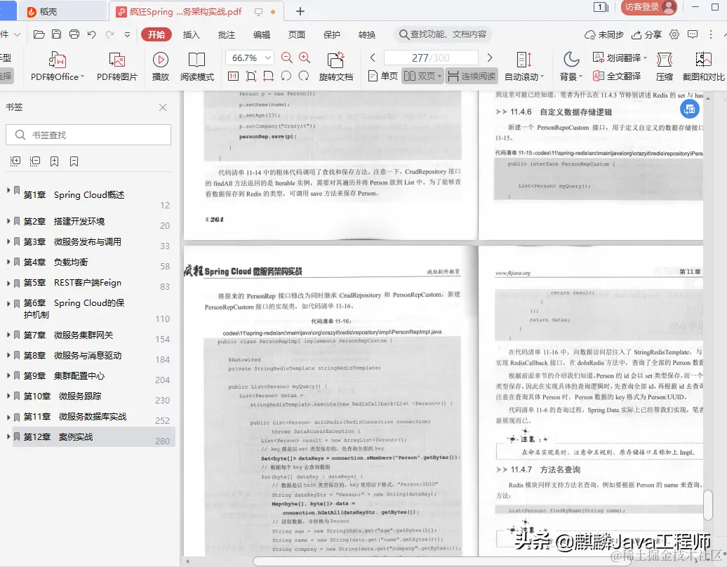Open quick access toolbar dropdown arrow
727x567 pixels.
pyautogui.click(x=128, y=34)
